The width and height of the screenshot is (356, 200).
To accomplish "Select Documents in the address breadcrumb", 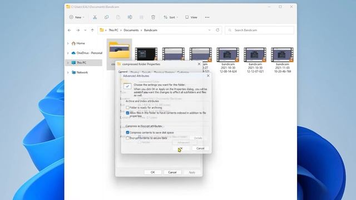I will pyautogui.click(x=131, y=30).
